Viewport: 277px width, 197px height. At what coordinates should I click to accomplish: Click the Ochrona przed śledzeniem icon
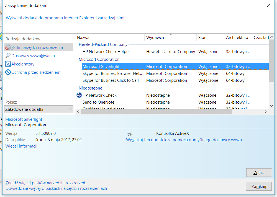(x=8, y=72)
